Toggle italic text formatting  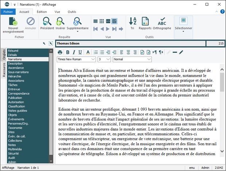[x=74, y=52]
